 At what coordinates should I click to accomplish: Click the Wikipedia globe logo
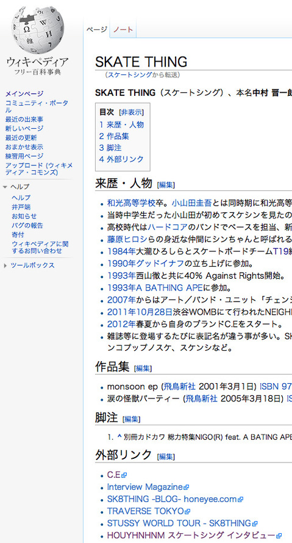point(37,30)
